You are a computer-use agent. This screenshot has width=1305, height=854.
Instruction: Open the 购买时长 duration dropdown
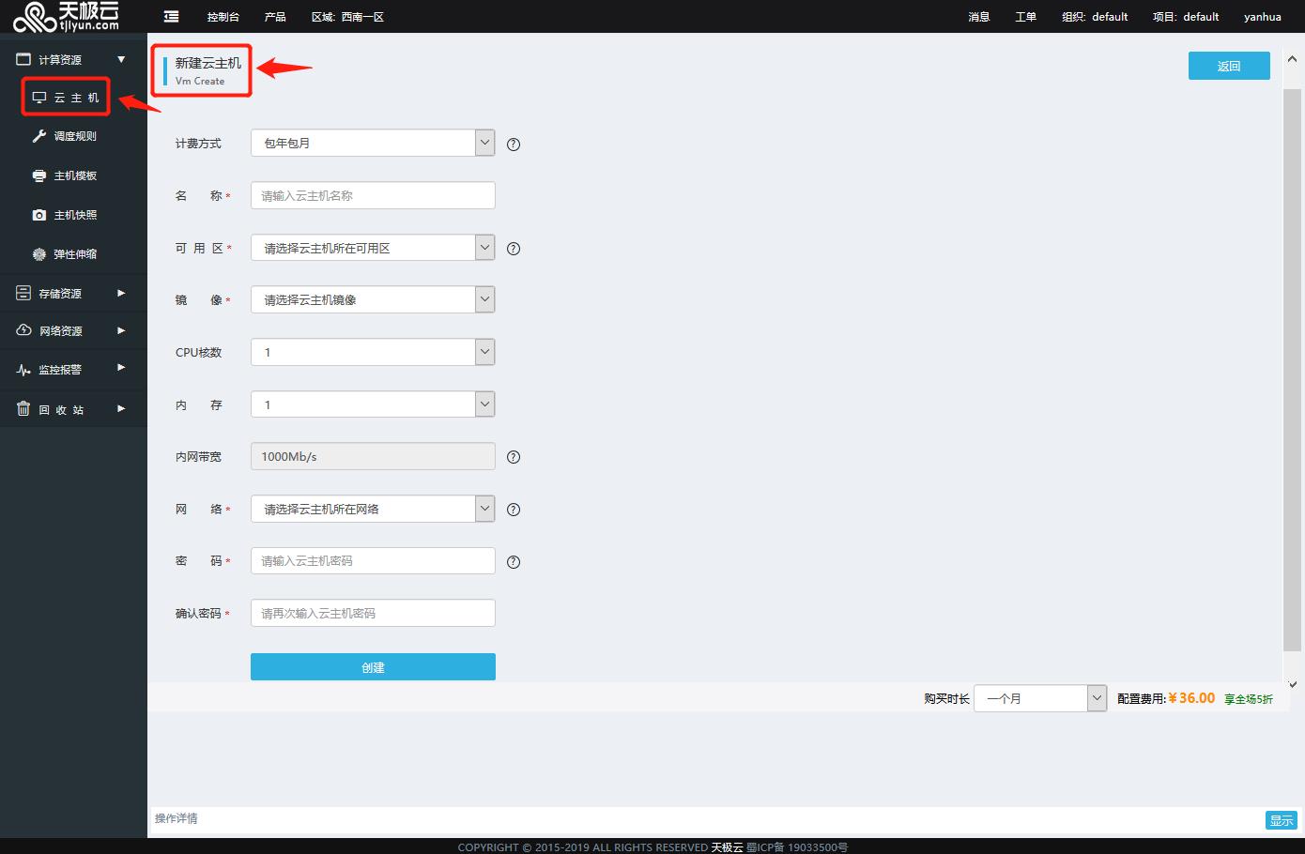(x=1040, y=699)
